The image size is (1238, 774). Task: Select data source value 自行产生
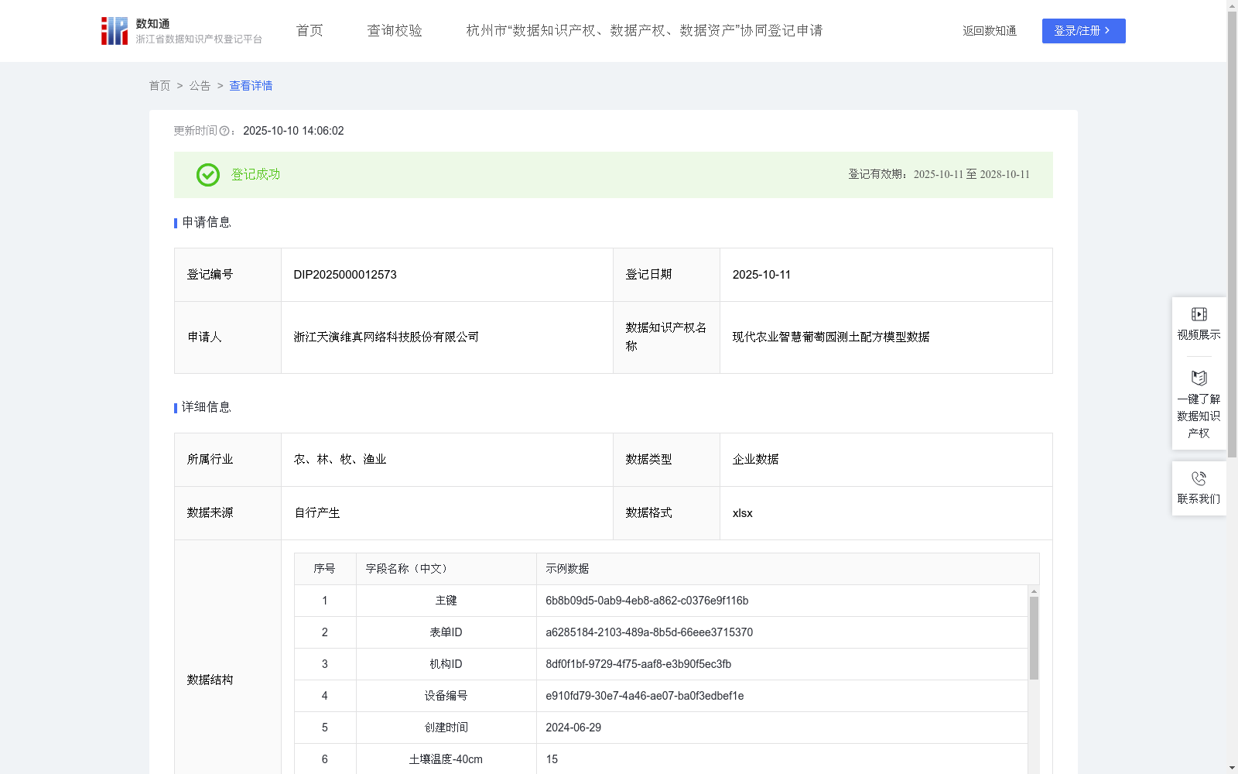[317, 513]
